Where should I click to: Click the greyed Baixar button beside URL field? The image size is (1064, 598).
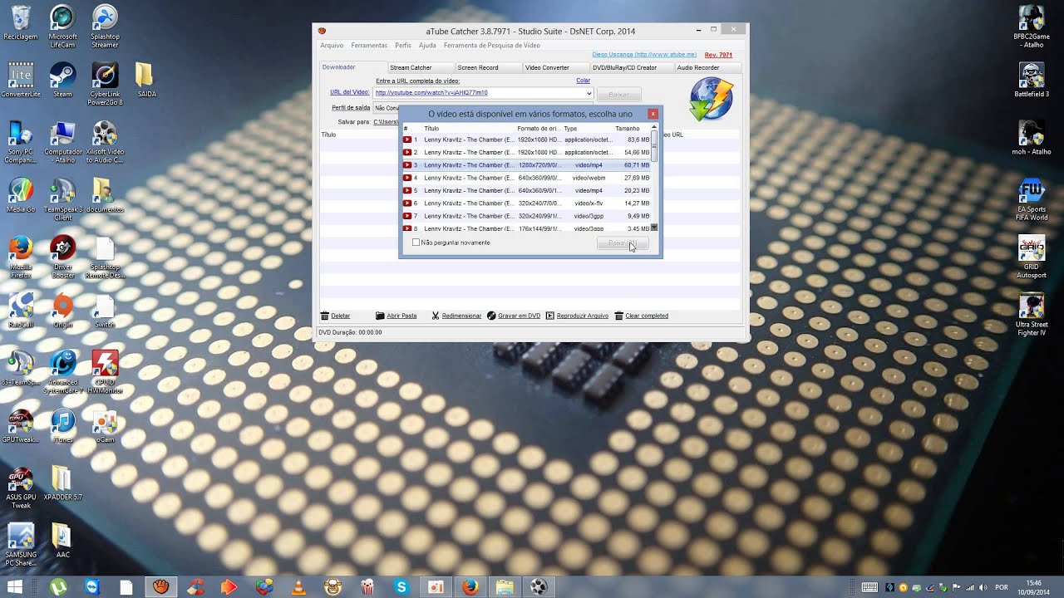pyautogui.click(x=619, y=95)
